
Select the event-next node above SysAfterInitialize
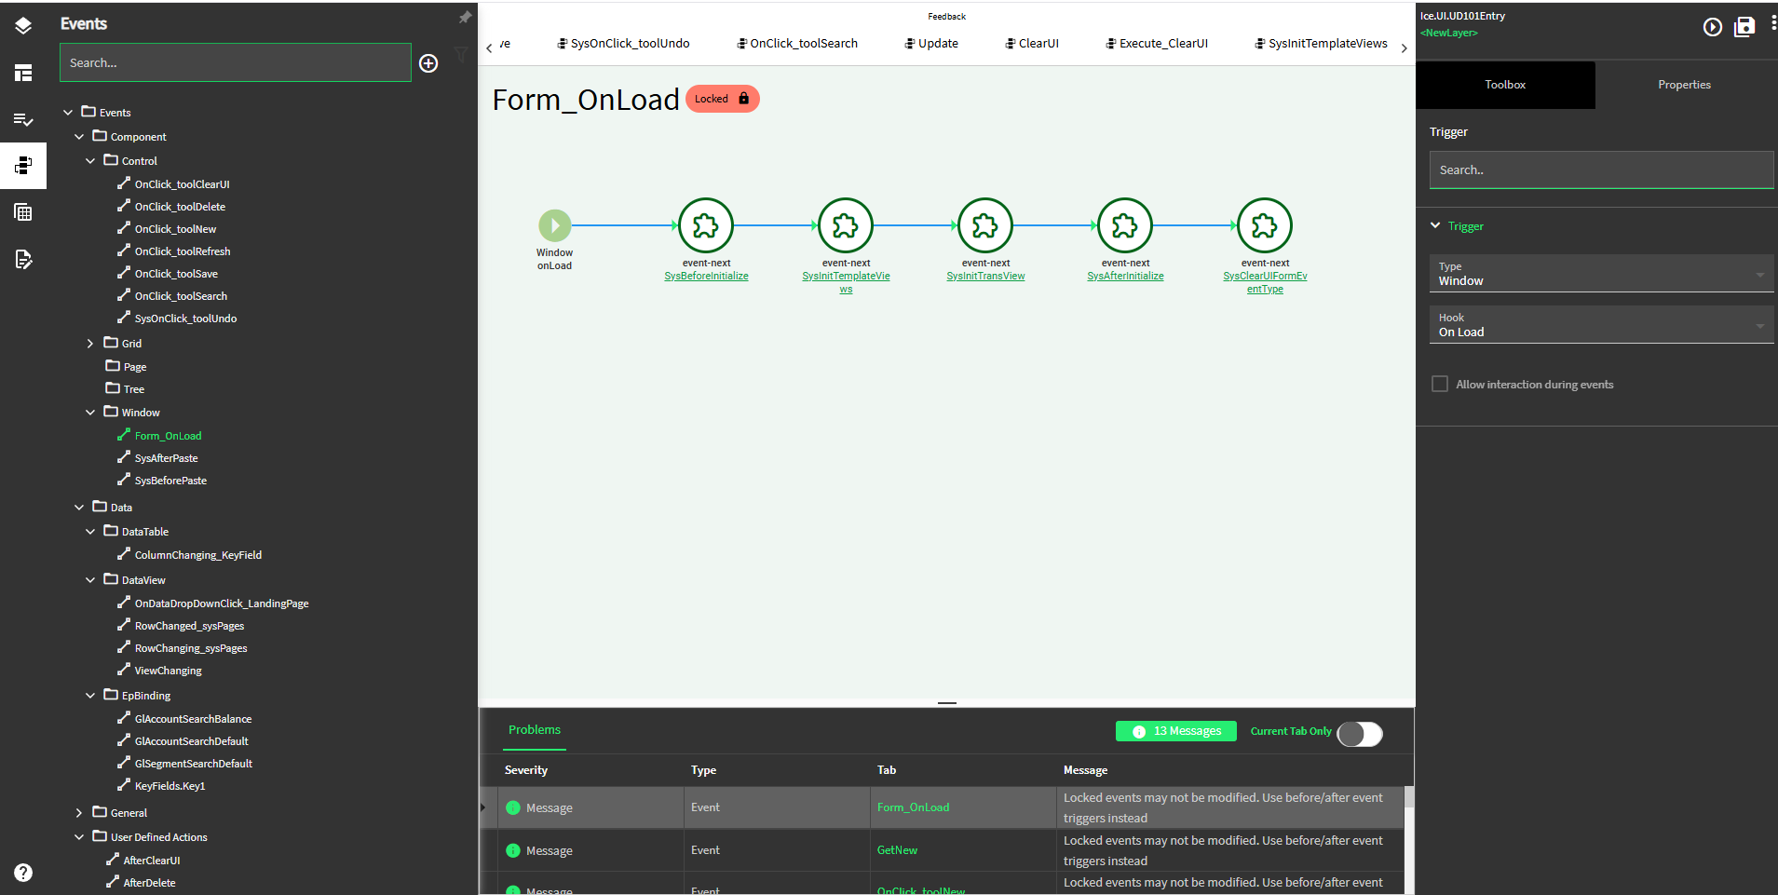click(1125, 225)
